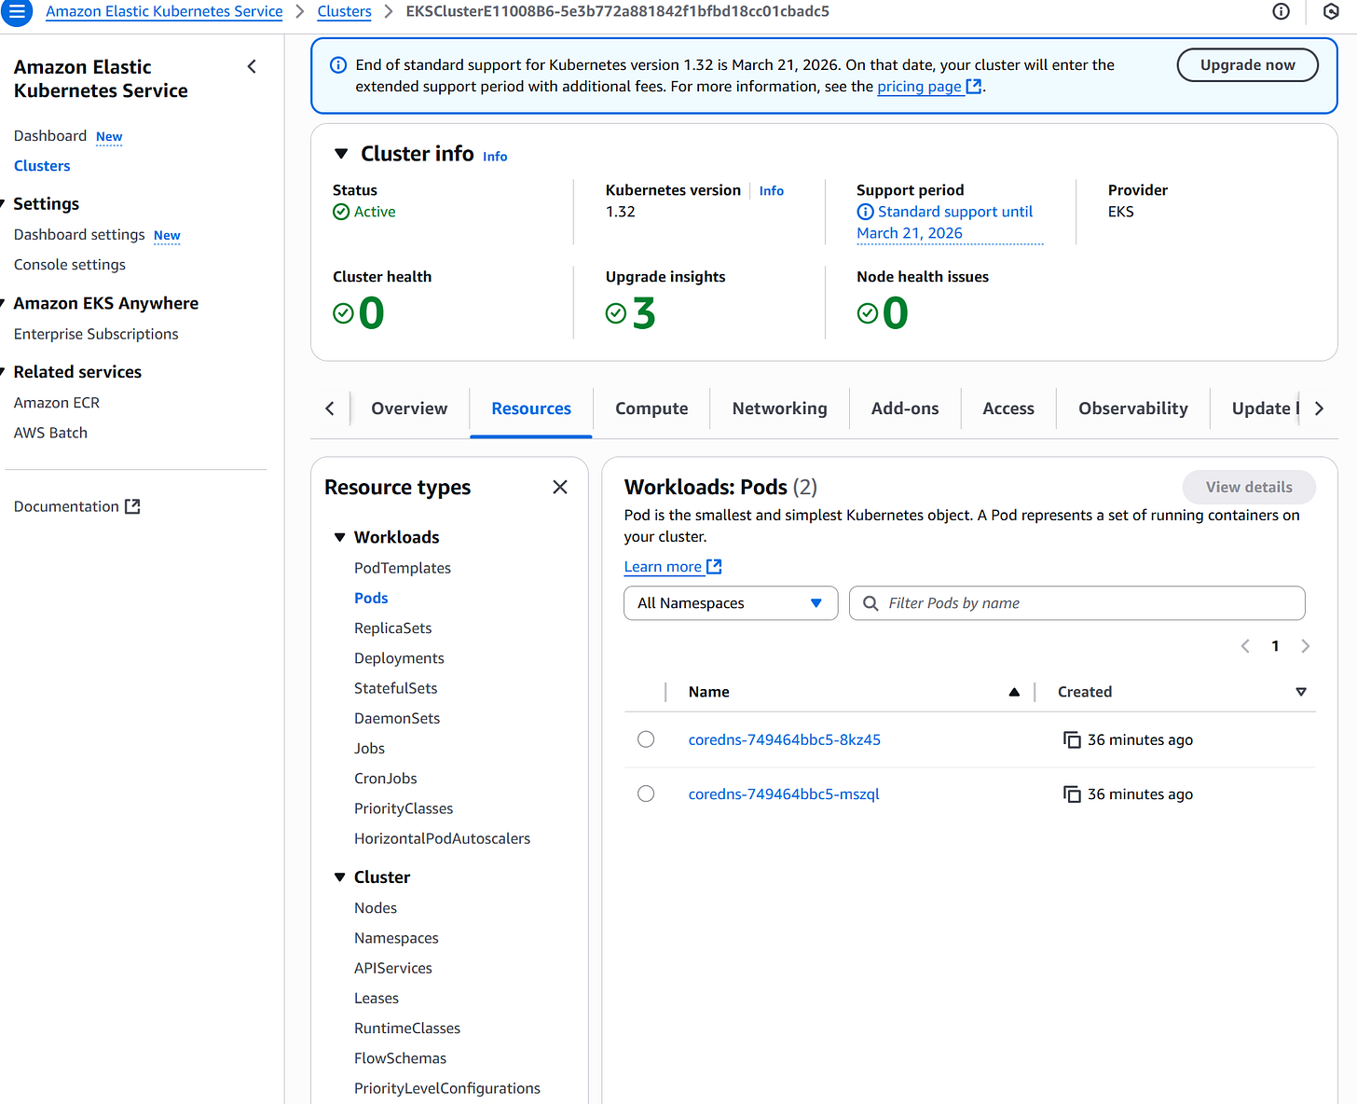The width and height of the screenshot is (1357, 1104).
Task: Collapse the EKS side navigation panel
Action: [252, 66]
